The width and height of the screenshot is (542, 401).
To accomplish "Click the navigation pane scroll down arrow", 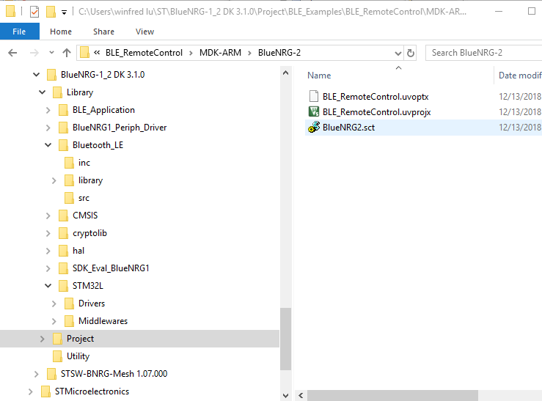I will [285, 395].
